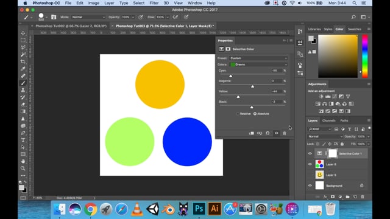The width and height of the screenshot is (390, 219).
Task: Open the Filter menu
Action: [x=154, y=3]
